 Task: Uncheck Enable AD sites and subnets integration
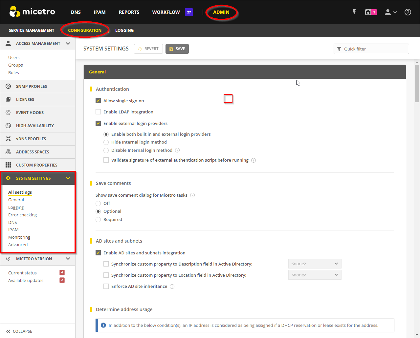coord(98,253)
